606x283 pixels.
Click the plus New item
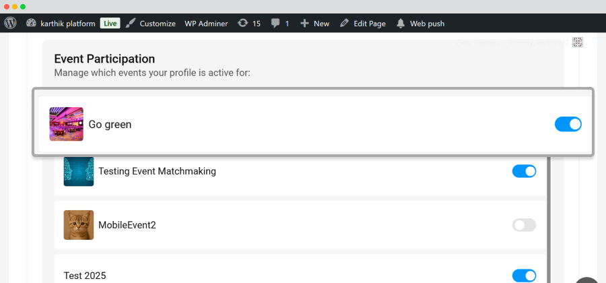click(314, 24)
